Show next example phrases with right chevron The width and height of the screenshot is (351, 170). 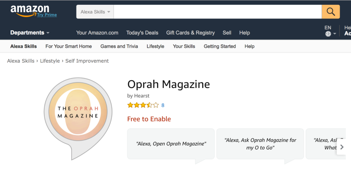pyautogui.click(x=342, y=147)
